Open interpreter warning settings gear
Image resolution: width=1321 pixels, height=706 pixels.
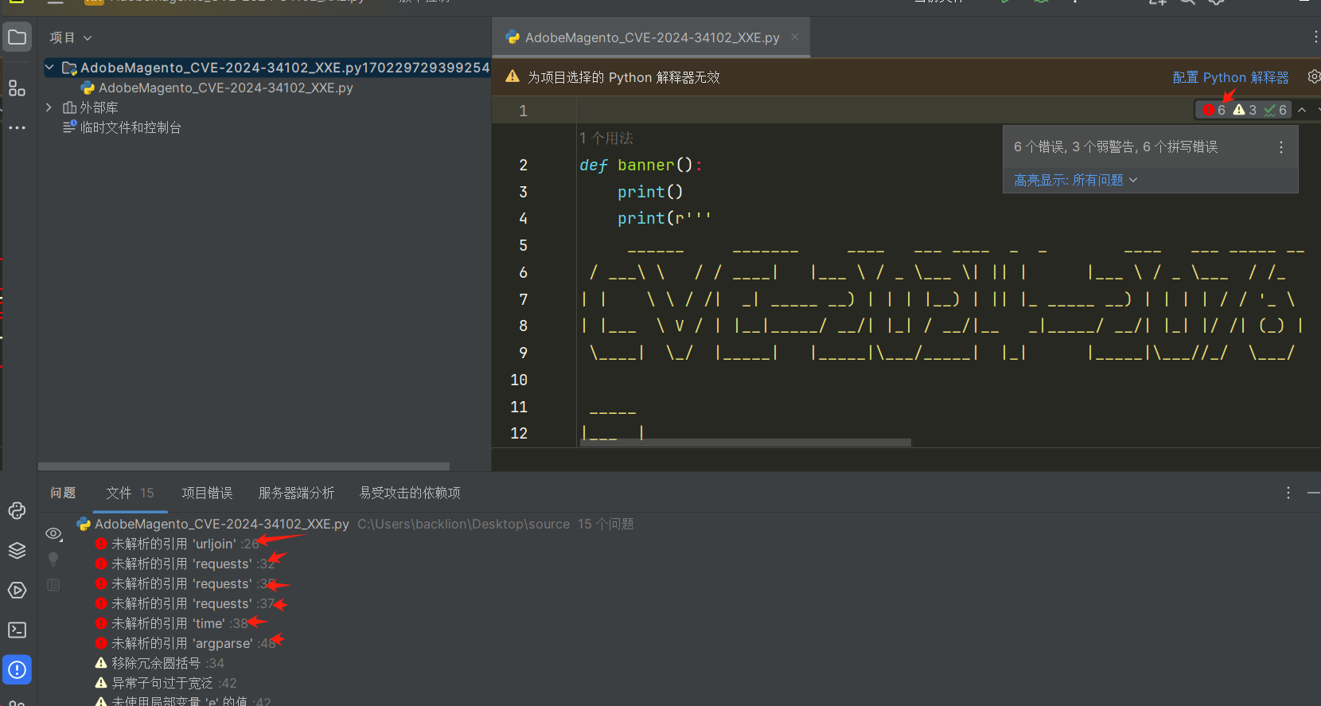click(1313, 76)
